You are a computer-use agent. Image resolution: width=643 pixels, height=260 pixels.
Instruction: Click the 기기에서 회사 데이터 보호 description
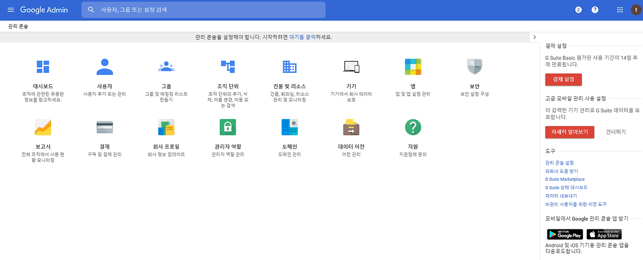[x=351, y=97]
